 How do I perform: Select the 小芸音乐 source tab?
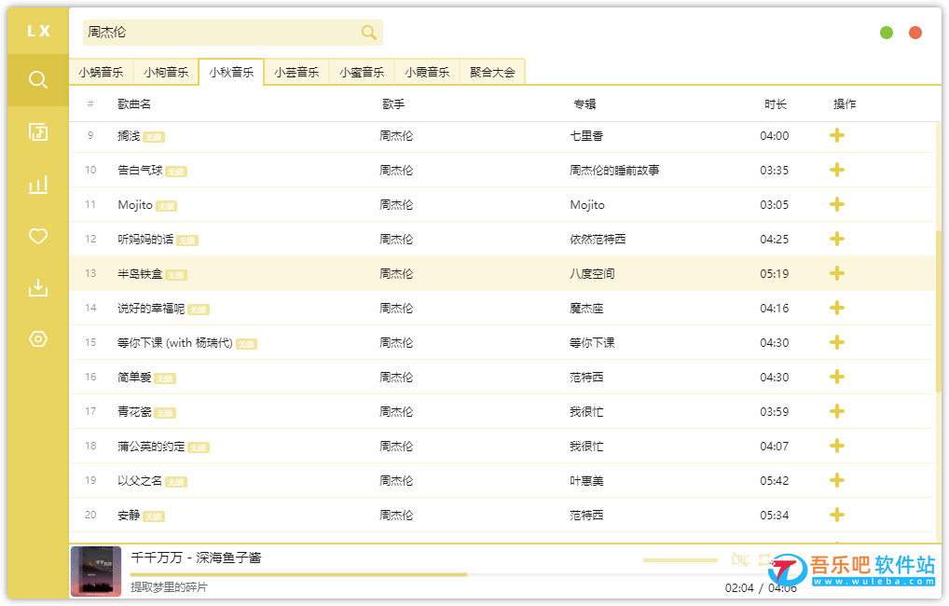[296, 72]
